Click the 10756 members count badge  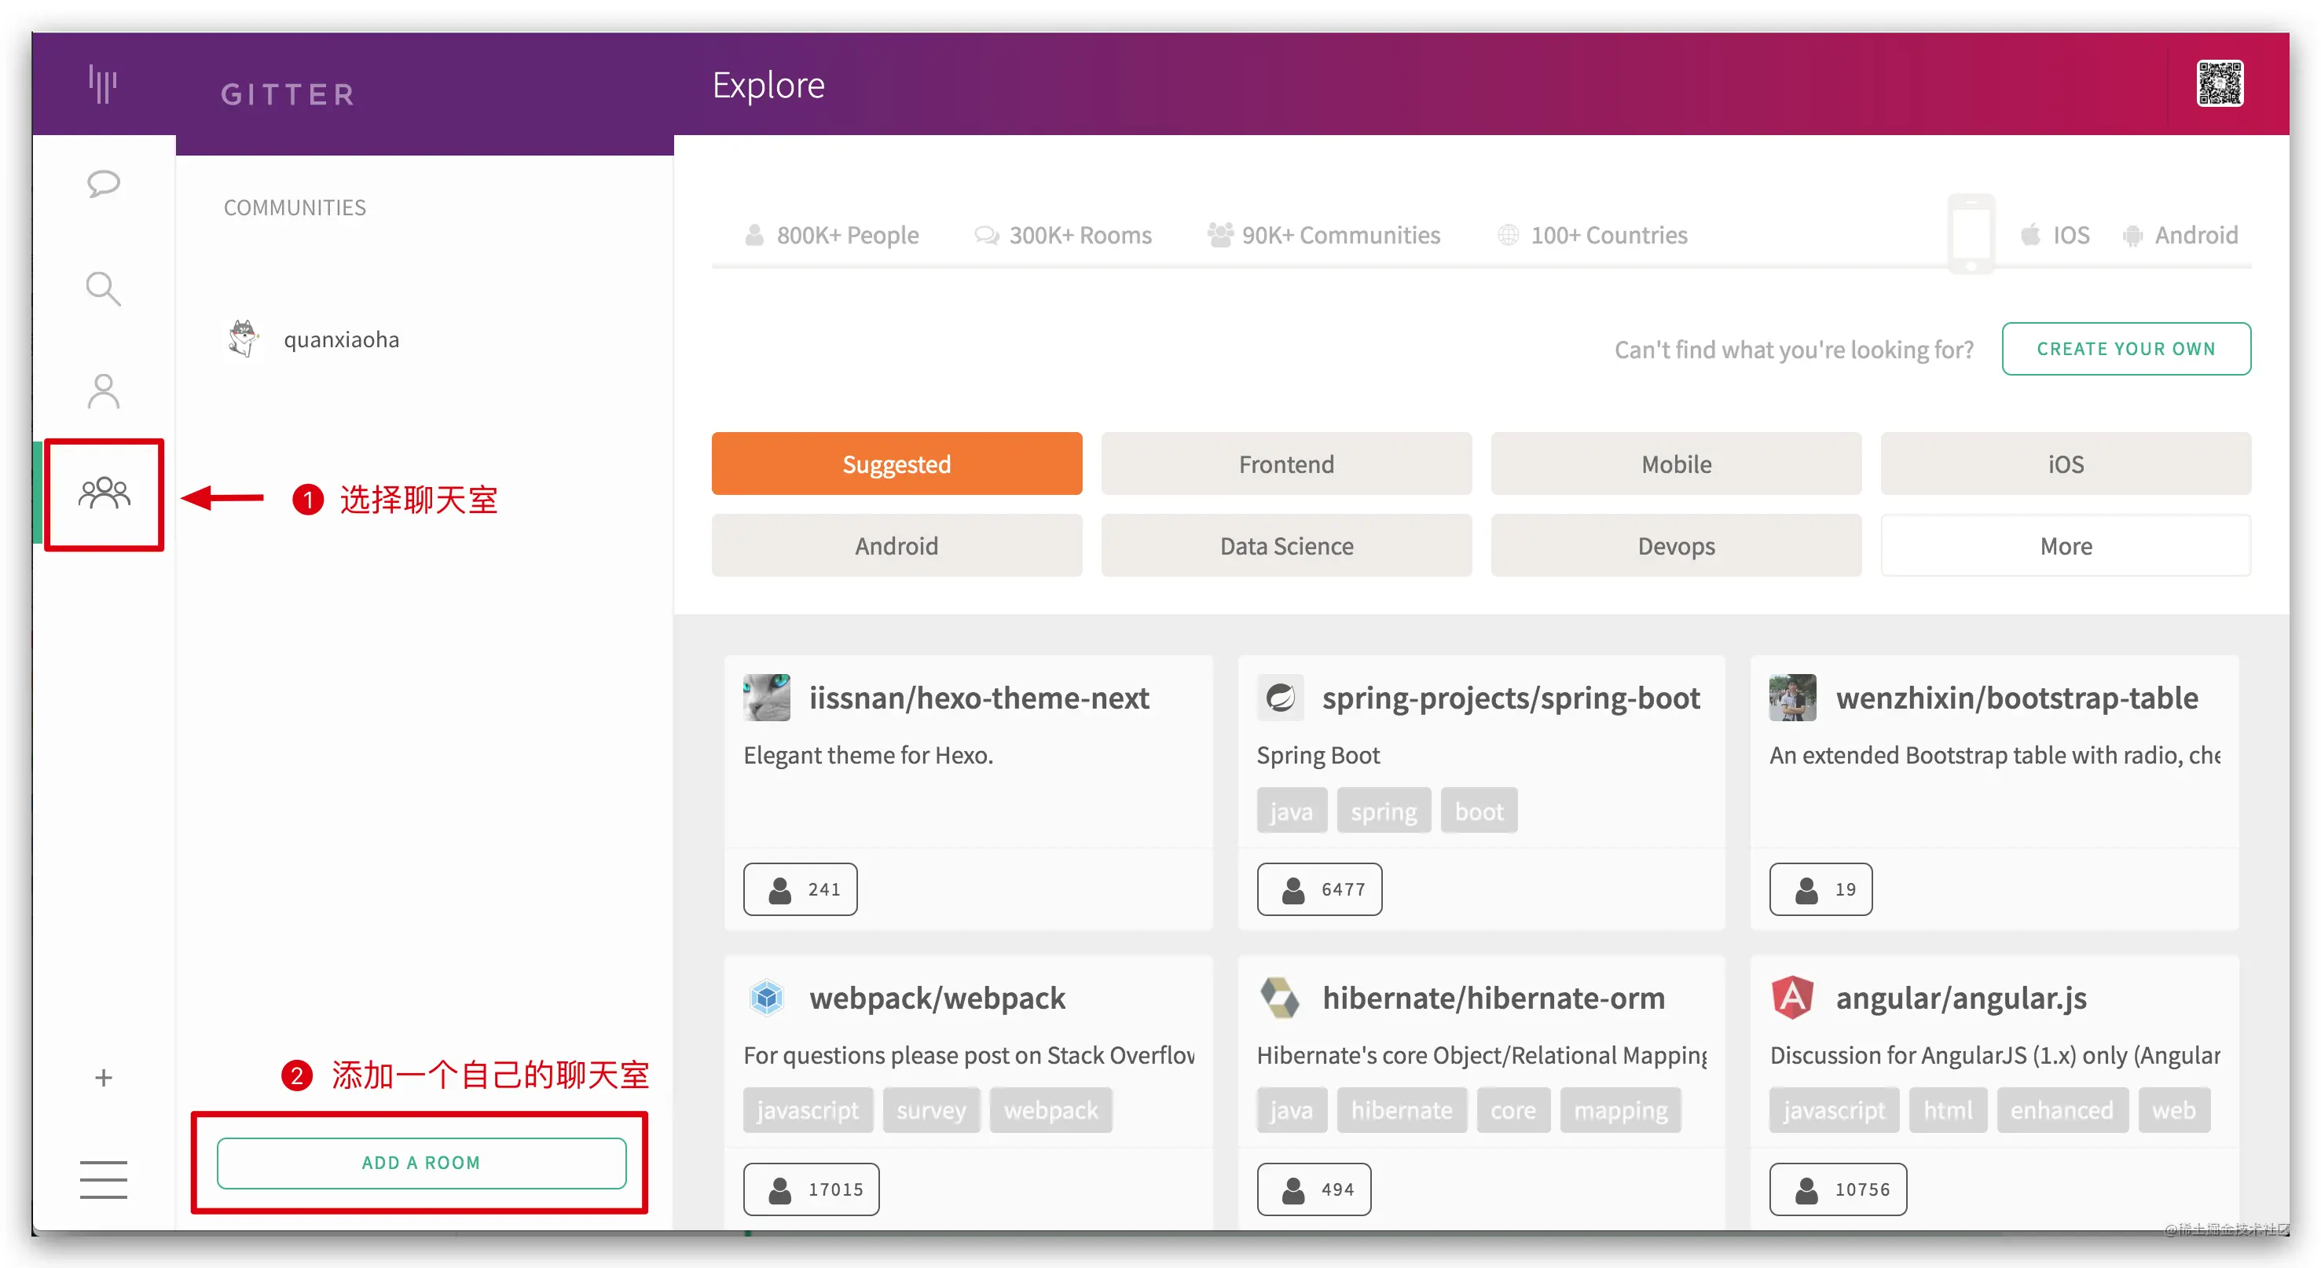click(1838, 1189)
